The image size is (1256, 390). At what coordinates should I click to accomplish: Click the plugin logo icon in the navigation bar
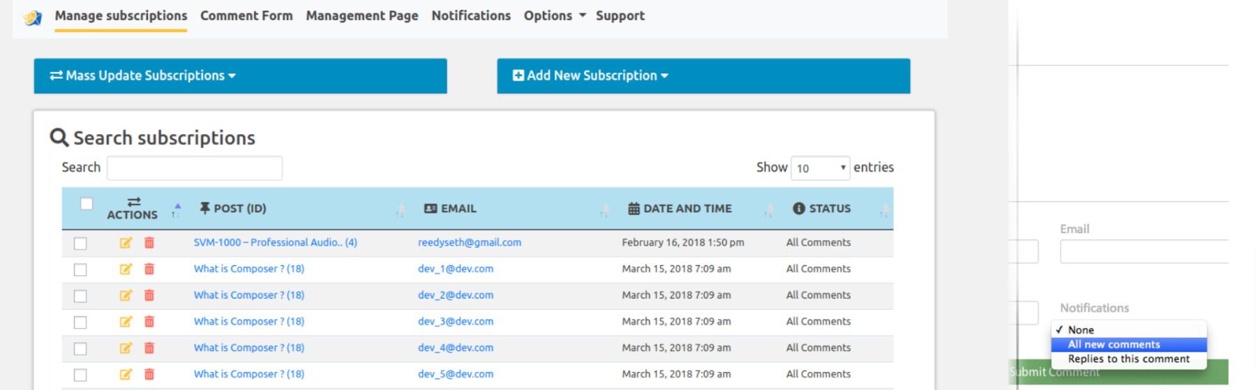click(x=33, y=17)
